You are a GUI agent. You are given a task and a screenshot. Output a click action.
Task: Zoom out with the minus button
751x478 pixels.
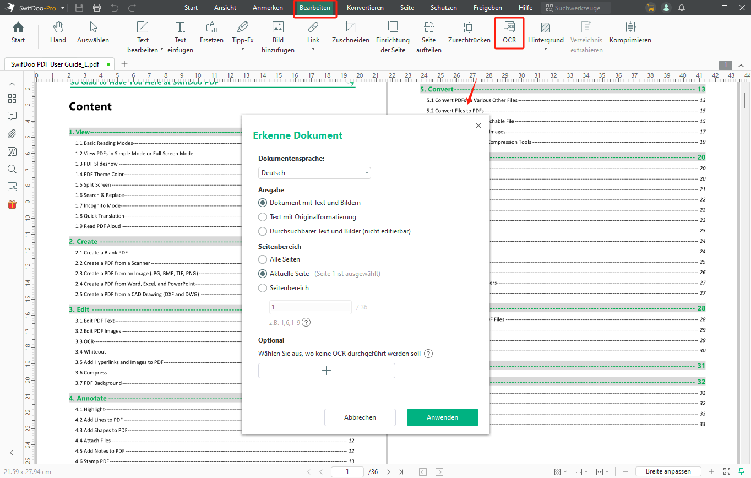point(626,472)
